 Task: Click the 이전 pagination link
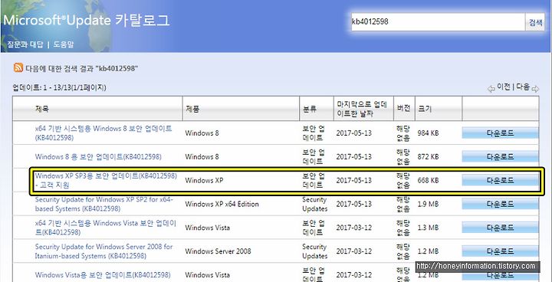[x=503, y=87]
